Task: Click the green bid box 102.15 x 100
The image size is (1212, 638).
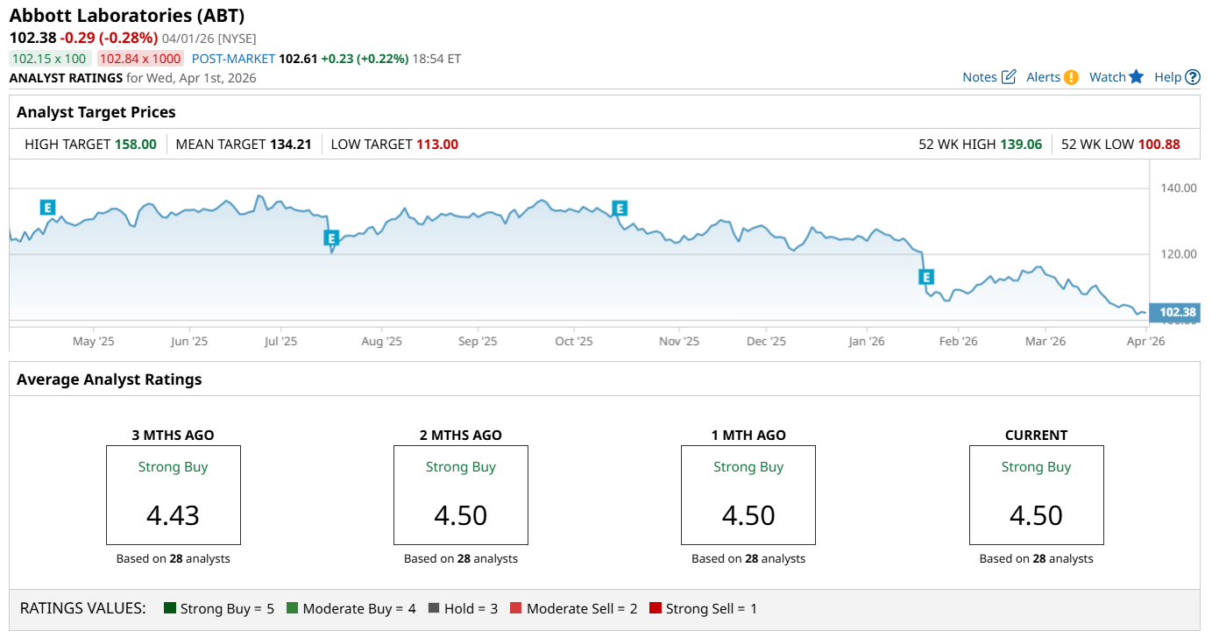Action: tap(50, 59)
